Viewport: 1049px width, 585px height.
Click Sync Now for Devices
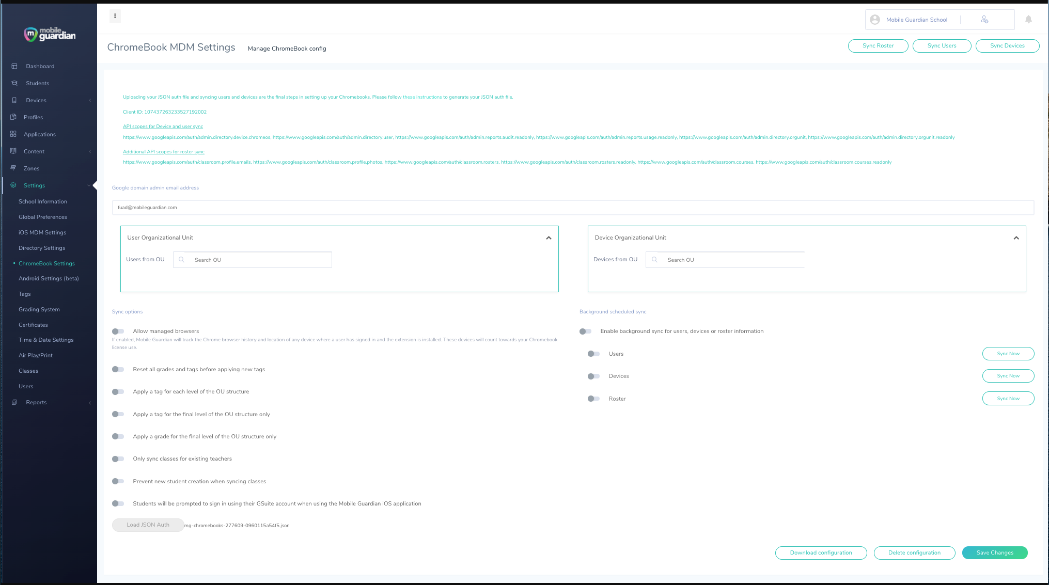click(1008, 376)
